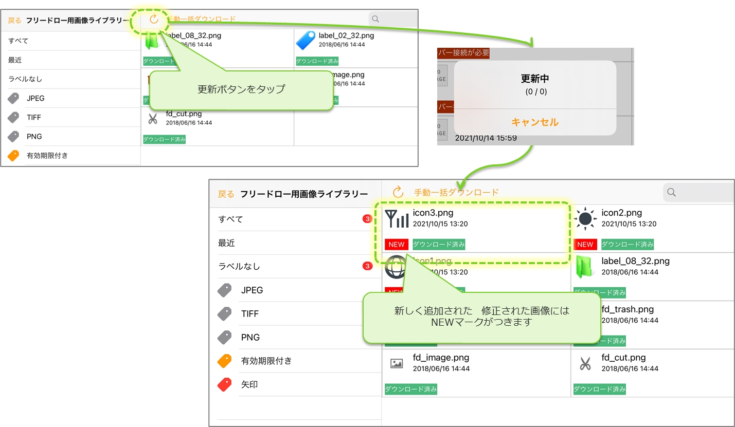This screenshot has height=427, width=735.
Task: Click the antenna signal icon of icon3.png
Action: tap(397, 218)
